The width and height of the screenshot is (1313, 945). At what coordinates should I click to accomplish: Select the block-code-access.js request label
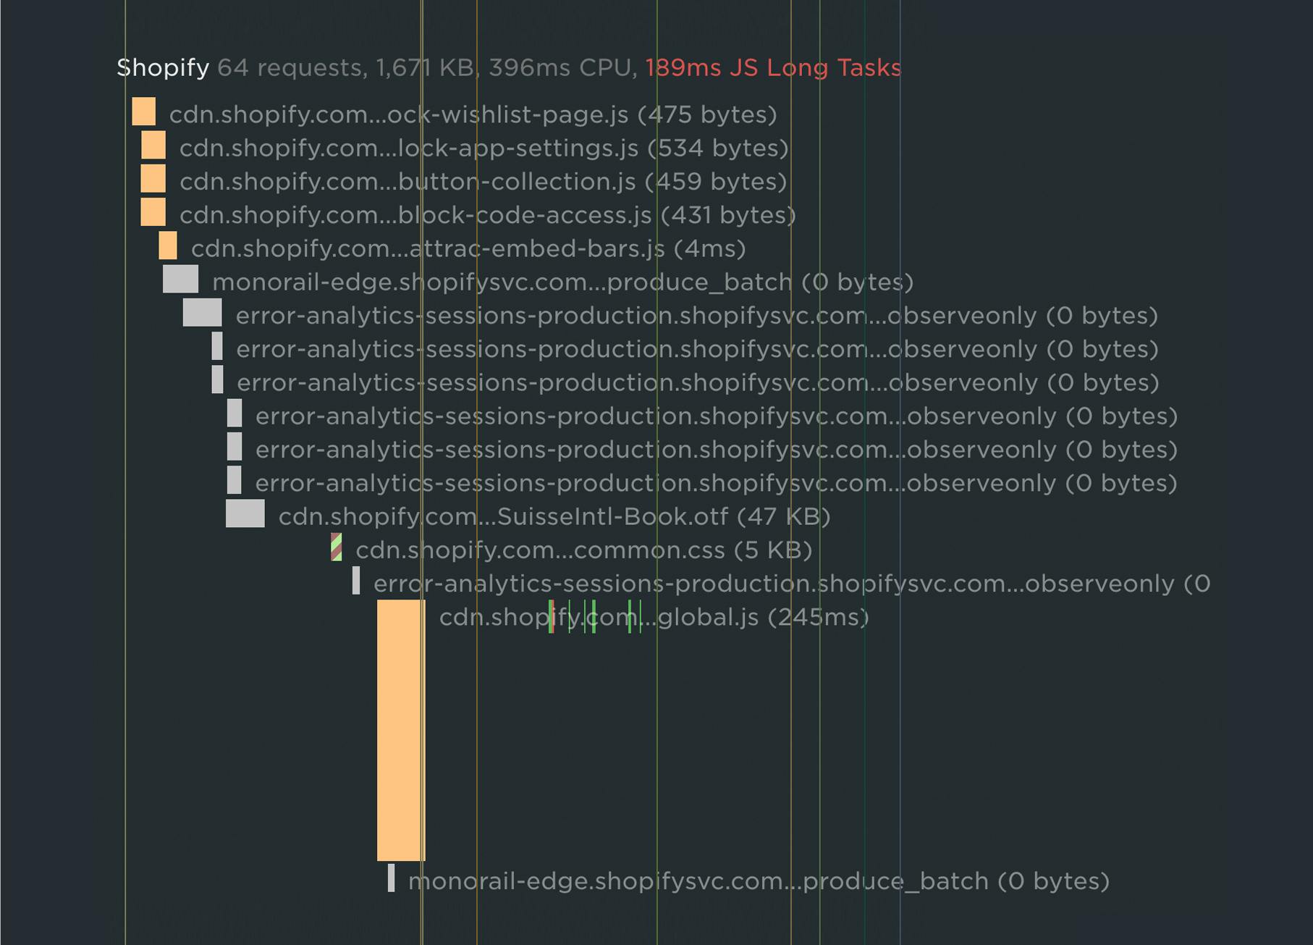pyautogui.click(x=487, y=215)
